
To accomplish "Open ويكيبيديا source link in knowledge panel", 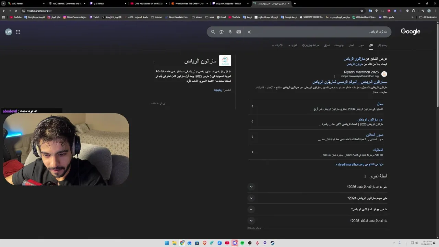I will (x=218, y=90).
